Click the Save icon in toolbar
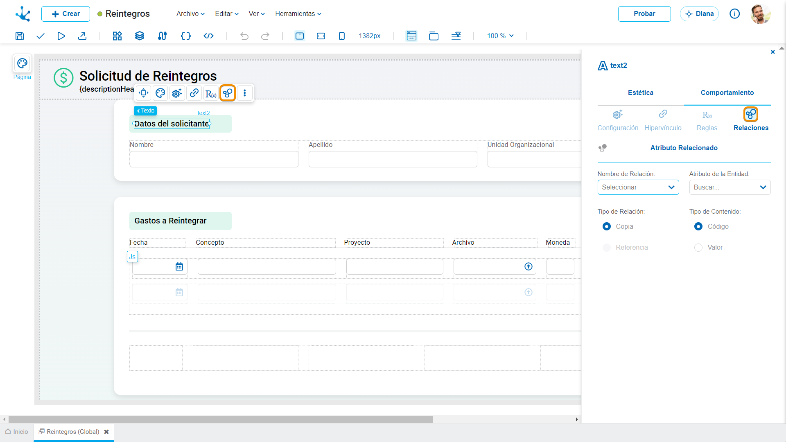The image size is (786, 442). (x=19, y=36)
